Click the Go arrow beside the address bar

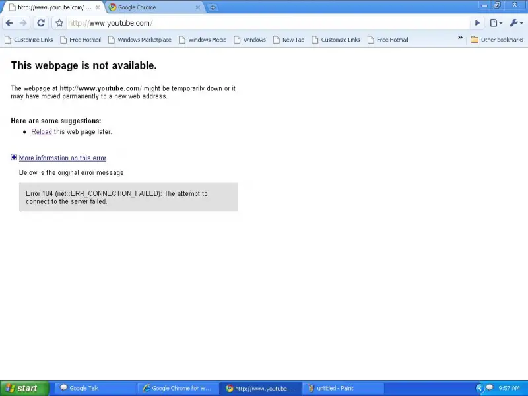[x=477, y=23]
